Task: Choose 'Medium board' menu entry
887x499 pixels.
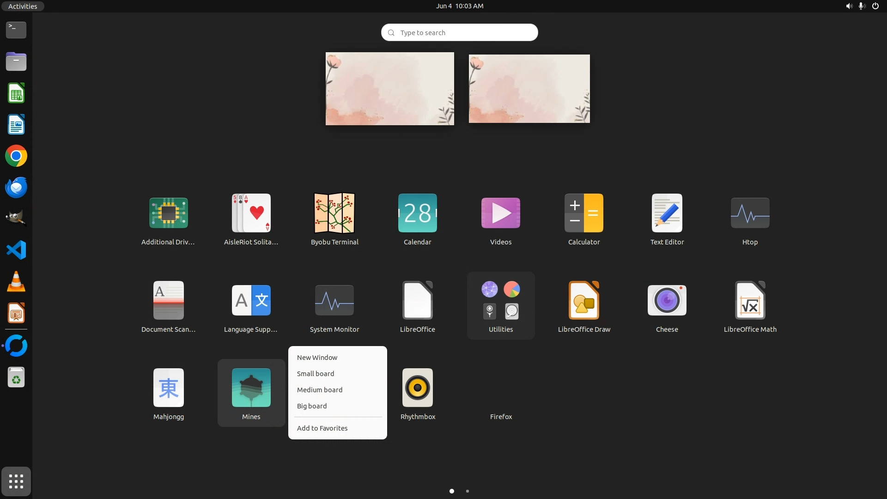Action: click(x=320, y=390)
